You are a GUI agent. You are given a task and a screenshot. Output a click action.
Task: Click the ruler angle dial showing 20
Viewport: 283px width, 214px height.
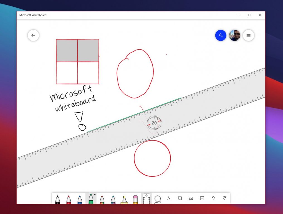(x=154, y=123)
